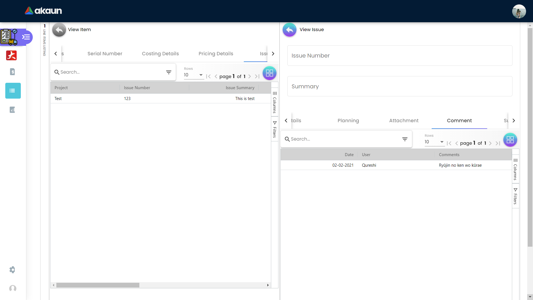This screenshot has height=300, width=533.
Task: Click the purple View Issue back arrow
Action: click(x=289, y=30)
